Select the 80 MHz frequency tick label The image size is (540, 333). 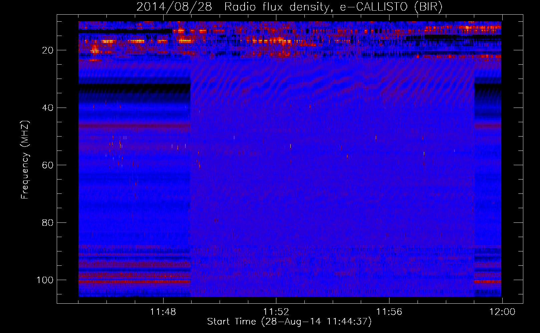48,222
